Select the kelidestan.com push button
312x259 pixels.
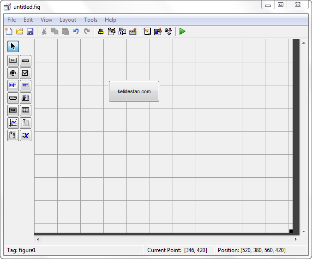point(134,91)
